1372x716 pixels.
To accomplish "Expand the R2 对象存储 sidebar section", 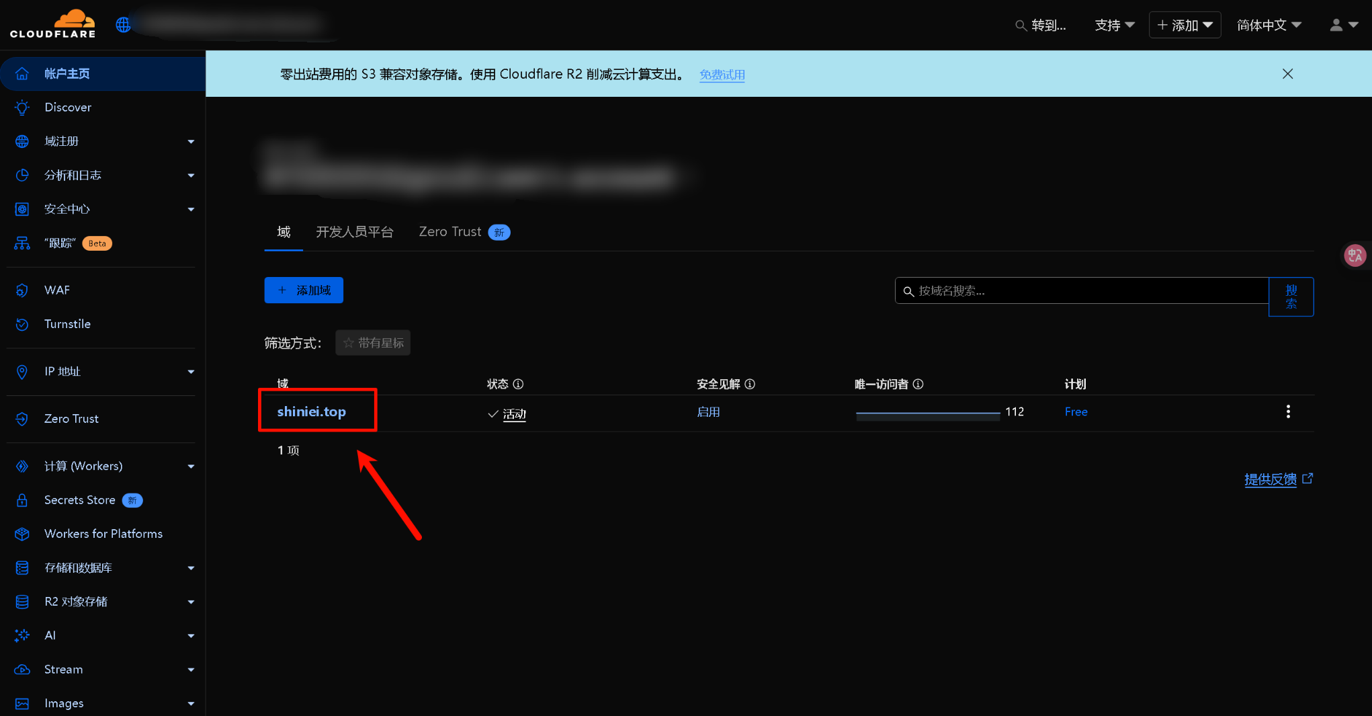I will 191,602.
